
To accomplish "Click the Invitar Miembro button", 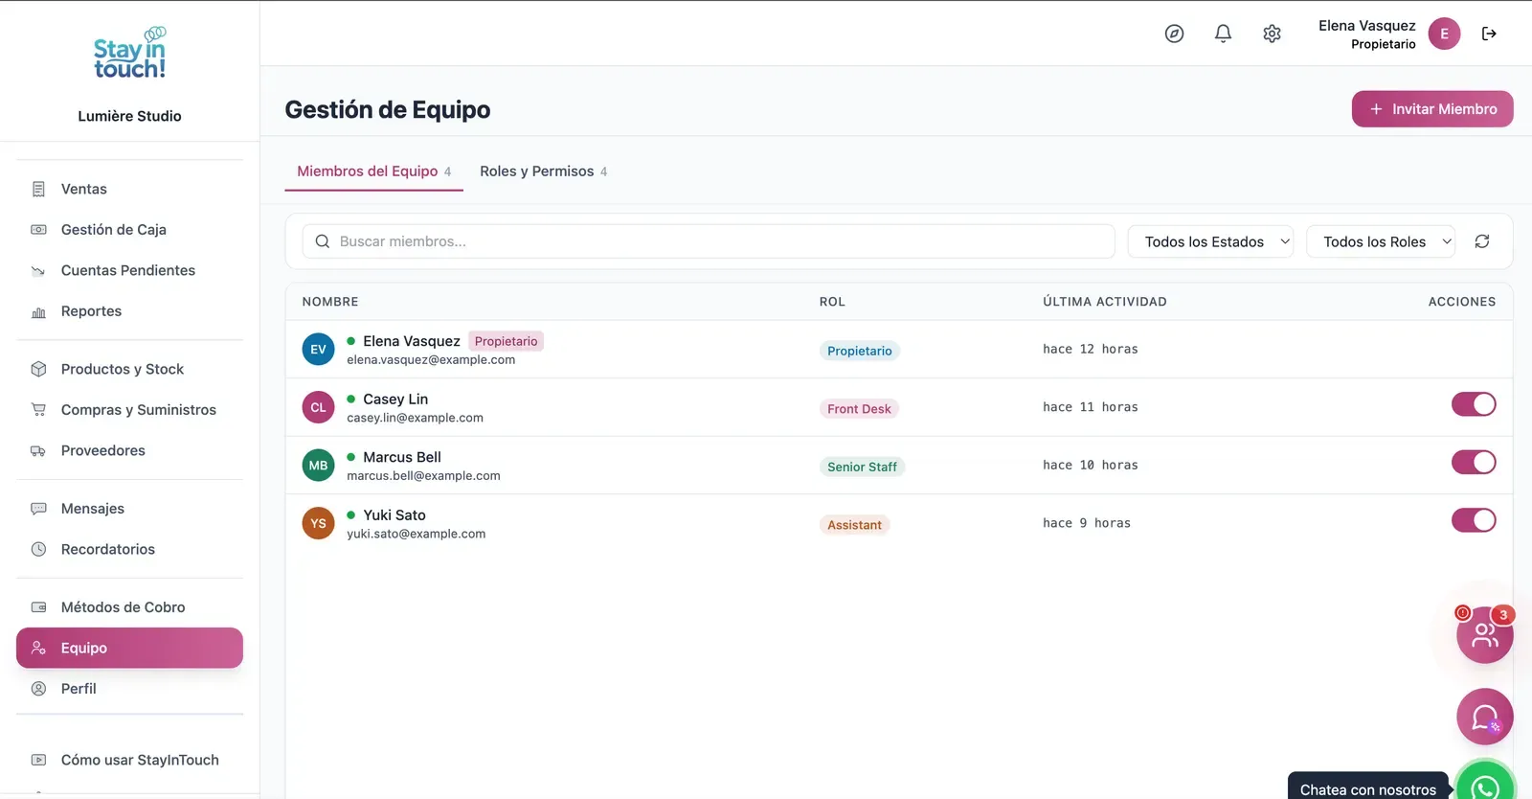I will pyautogui.click(x=1432, y=109).
